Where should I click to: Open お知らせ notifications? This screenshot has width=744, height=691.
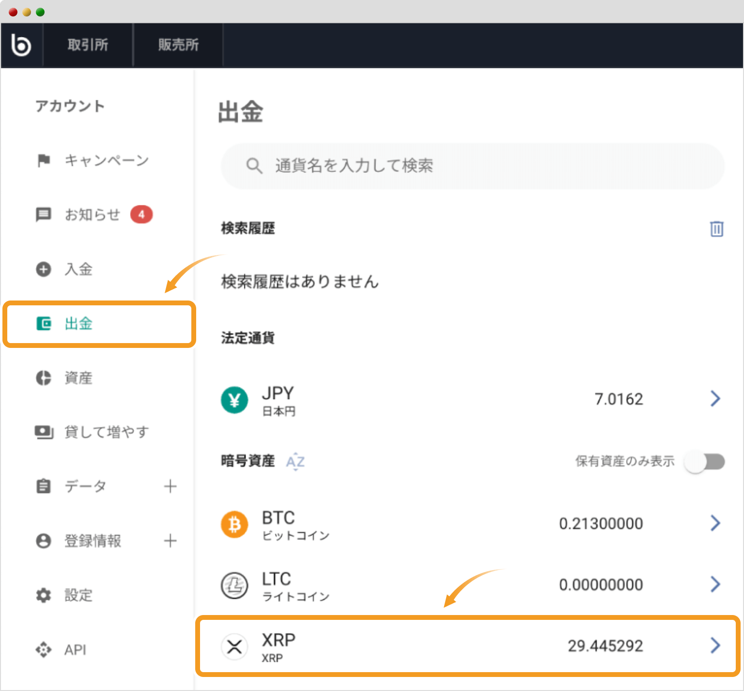(x=93, y=214)
